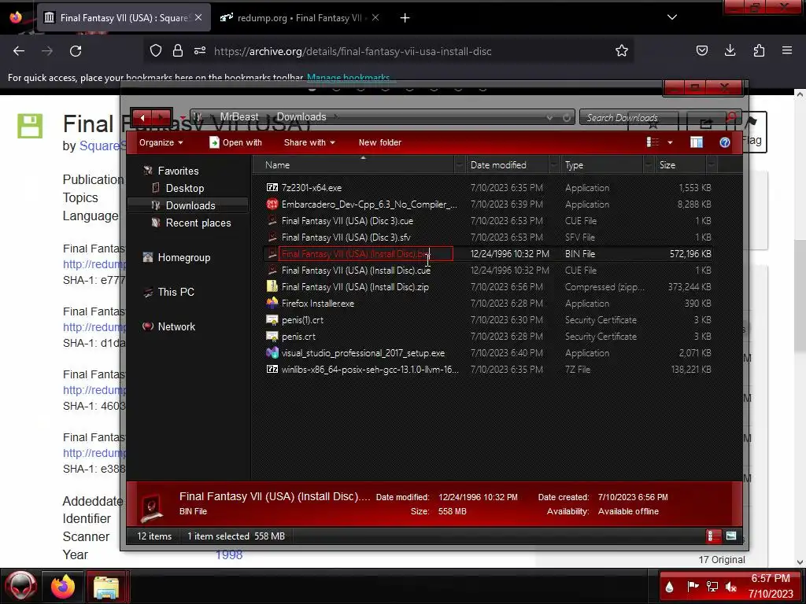Open the Firefox extensions icon
The height and width of the screenshot is (604, 806).
pyautogui.click(x=759, y=50)
